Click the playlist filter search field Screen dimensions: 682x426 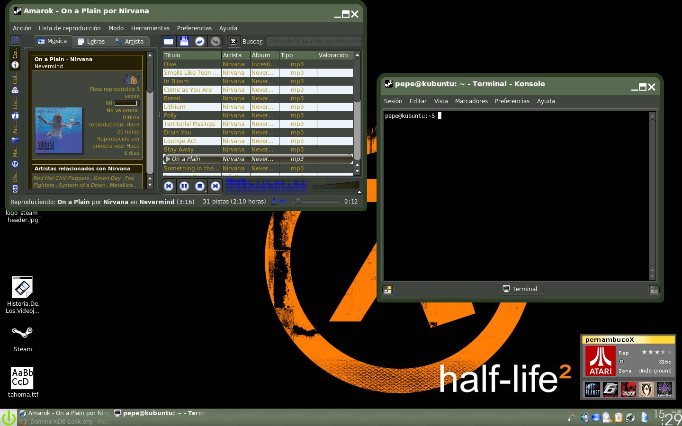coord(314,41)
